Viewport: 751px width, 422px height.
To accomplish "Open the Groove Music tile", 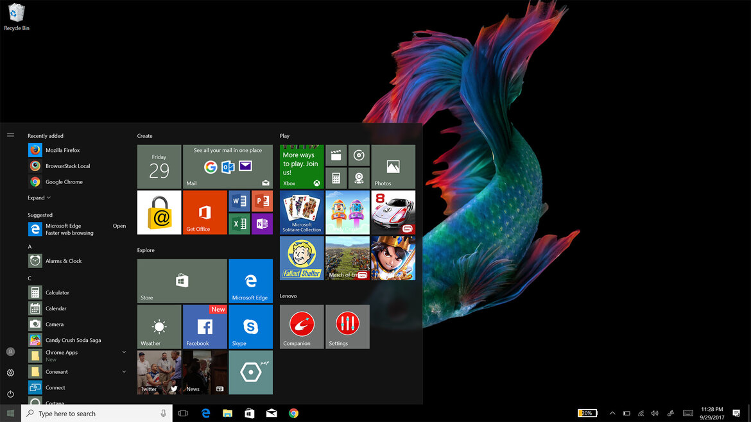I will pos(359,155).
